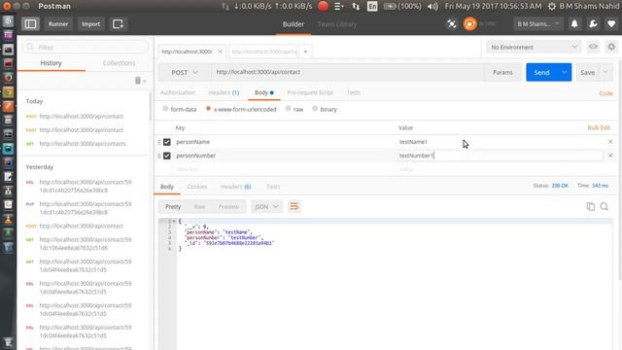The width and height of the screenshot is (622, 350).
Task: Uncheck the personNumber checkbox
Action: coord(167,156)
